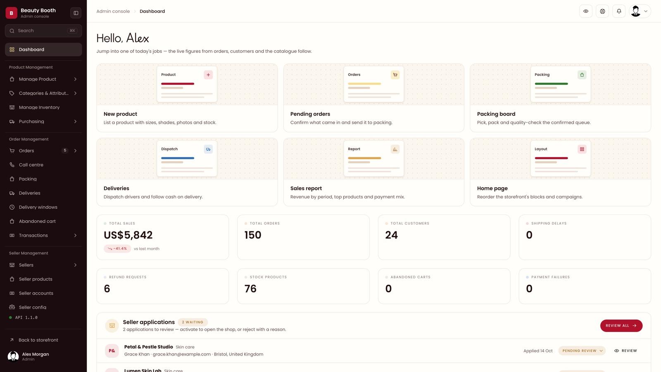Screen dimensions: 661x372
Task: Click the store icon beside Seller applications
Action: 112,326
